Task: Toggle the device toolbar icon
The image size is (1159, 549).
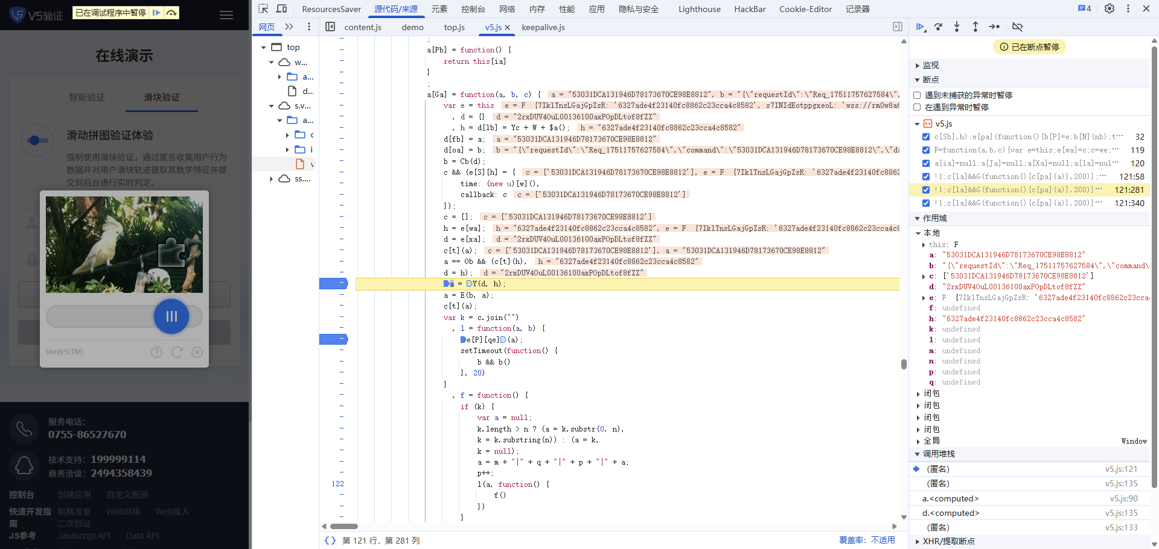Action: [x=281, y=8]
